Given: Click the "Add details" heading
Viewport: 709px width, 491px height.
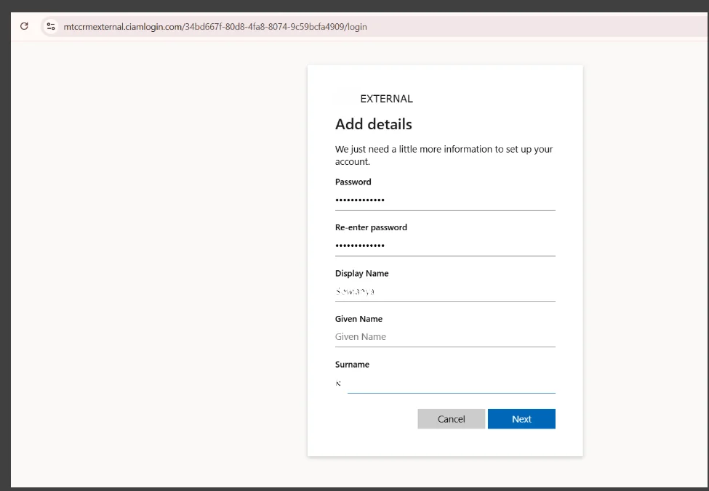Looking at the screenshot, I should click(374, 124).
